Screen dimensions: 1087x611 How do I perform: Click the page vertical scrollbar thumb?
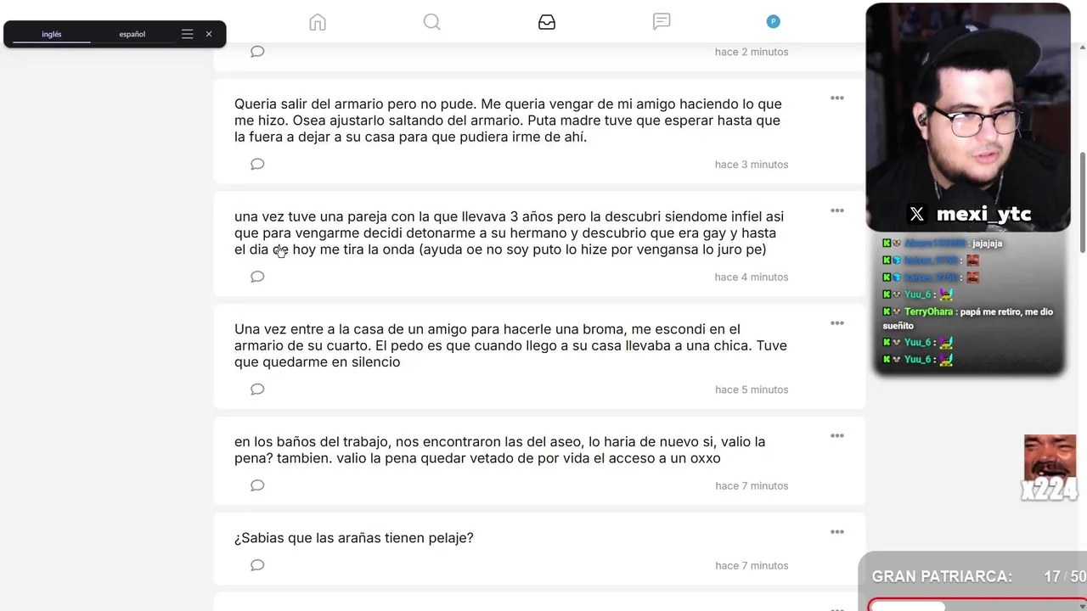click(1083, 202)
